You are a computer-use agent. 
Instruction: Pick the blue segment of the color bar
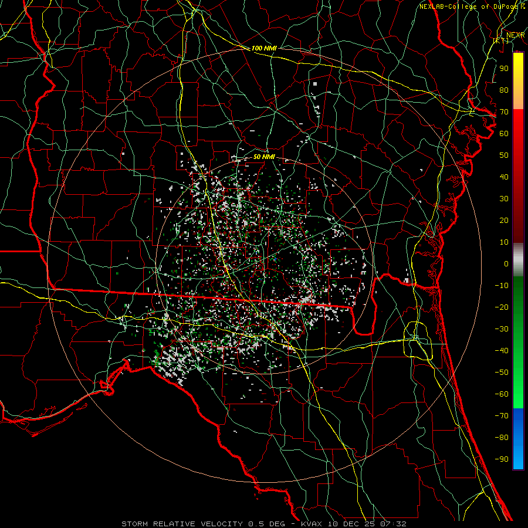point(518,439)
